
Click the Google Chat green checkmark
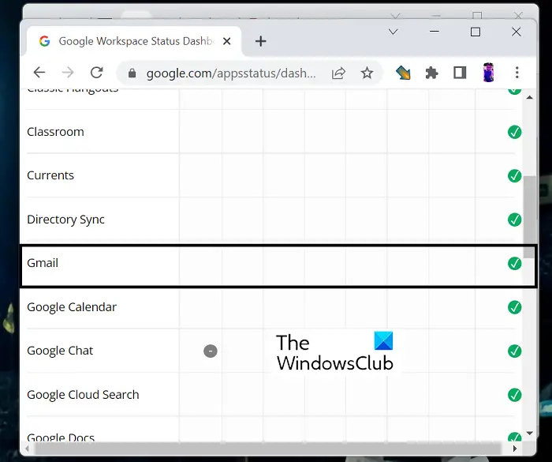pyautogui.click(x=514, y=351)
